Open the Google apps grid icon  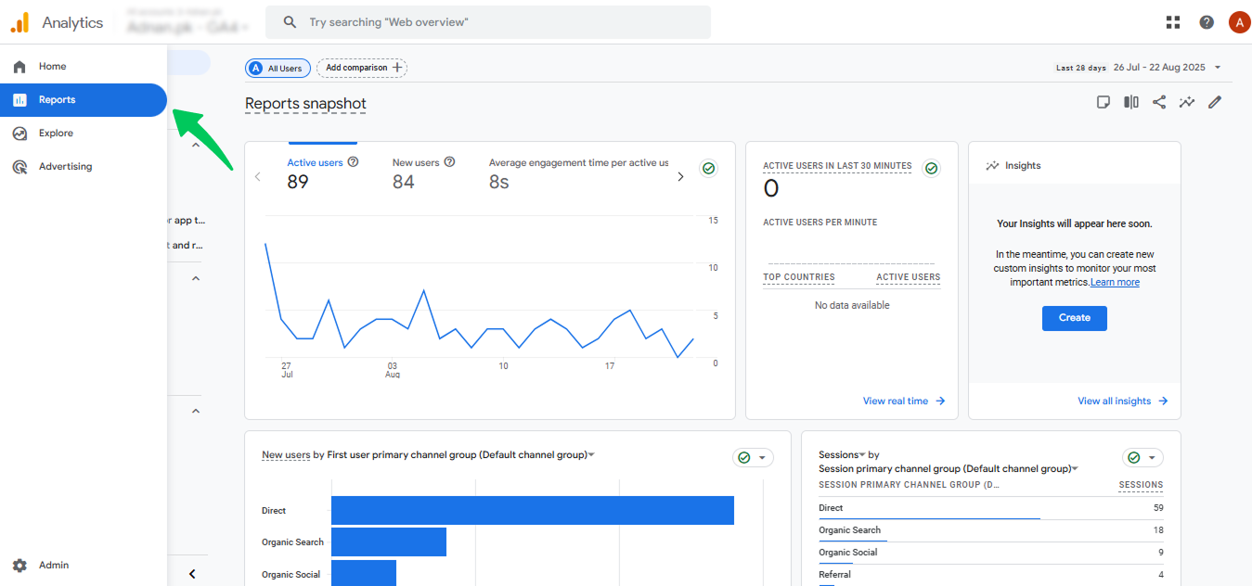[1173, 22]
